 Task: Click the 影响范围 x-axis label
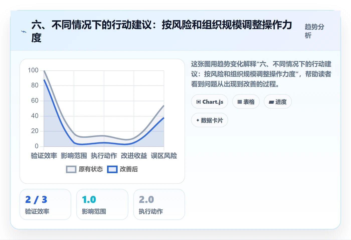(x=74, y=156)
